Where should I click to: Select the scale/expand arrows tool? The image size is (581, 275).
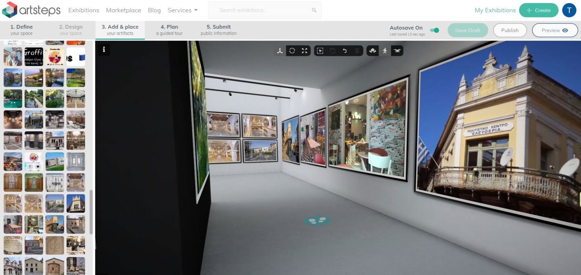305,51
